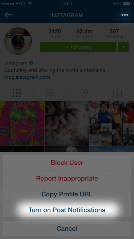Click the Instagram camera profile picture
Screen dimensions: 134x239
(x=18, y=41)
